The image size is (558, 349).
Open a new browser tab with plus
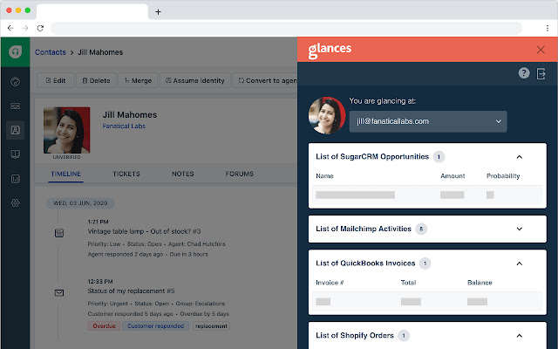click(x=158, y=11)
